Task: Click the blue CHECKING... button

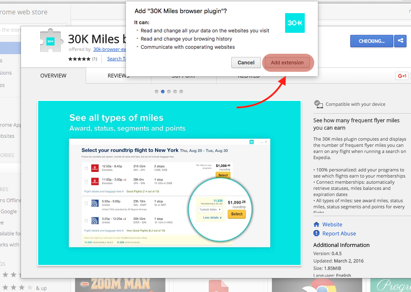Action: [x=372, y=41]
